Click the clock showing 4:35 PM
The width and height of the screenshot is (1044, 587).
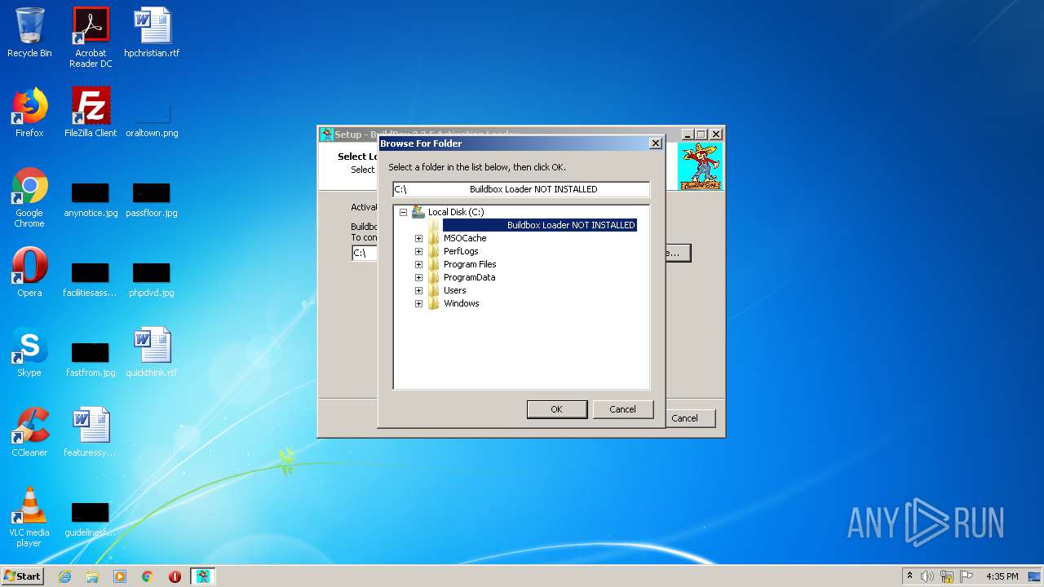pos(1002,576)
